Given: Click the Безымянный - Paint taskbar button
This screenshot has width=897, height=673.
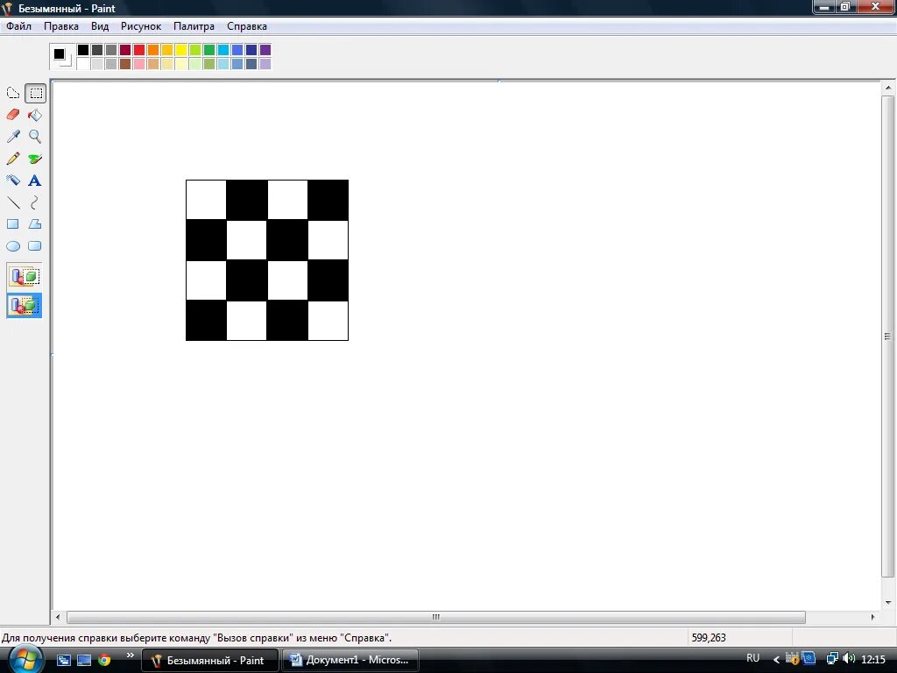Looking at the screenshot, I should (x=210, y=660).
